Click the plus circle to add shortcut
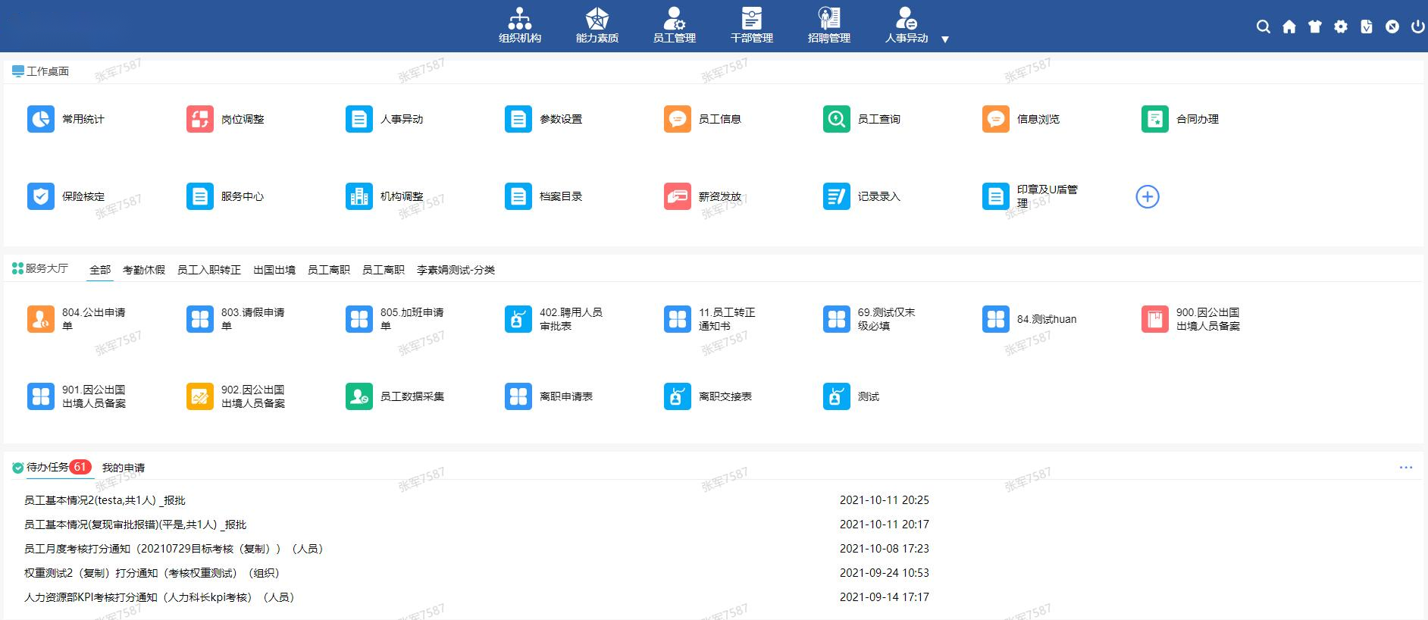Viewport: 1428px width, 620px height. pos(1147,196)
